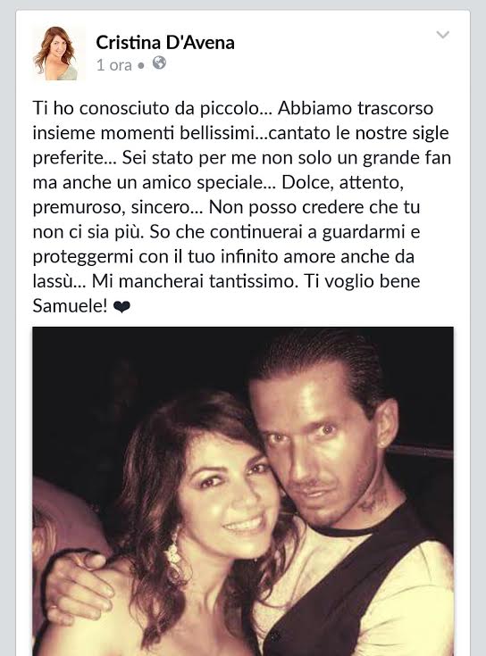This screenshot has width=486, height=656.
Task: Click the public globe privacy icon
Action: pyautogui.click(x=159, y=63)
